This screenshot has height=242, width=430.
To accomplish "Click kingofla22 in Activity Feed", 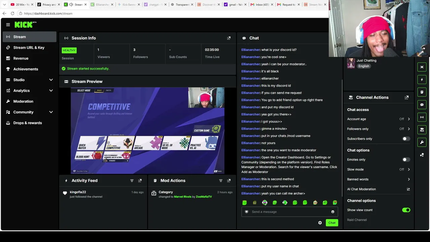I will [x=78, y=192].
